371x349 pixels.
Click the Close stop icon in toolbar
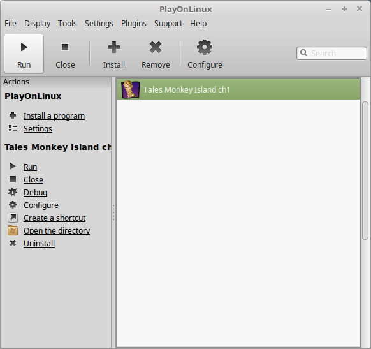click(x=65, y=47)
